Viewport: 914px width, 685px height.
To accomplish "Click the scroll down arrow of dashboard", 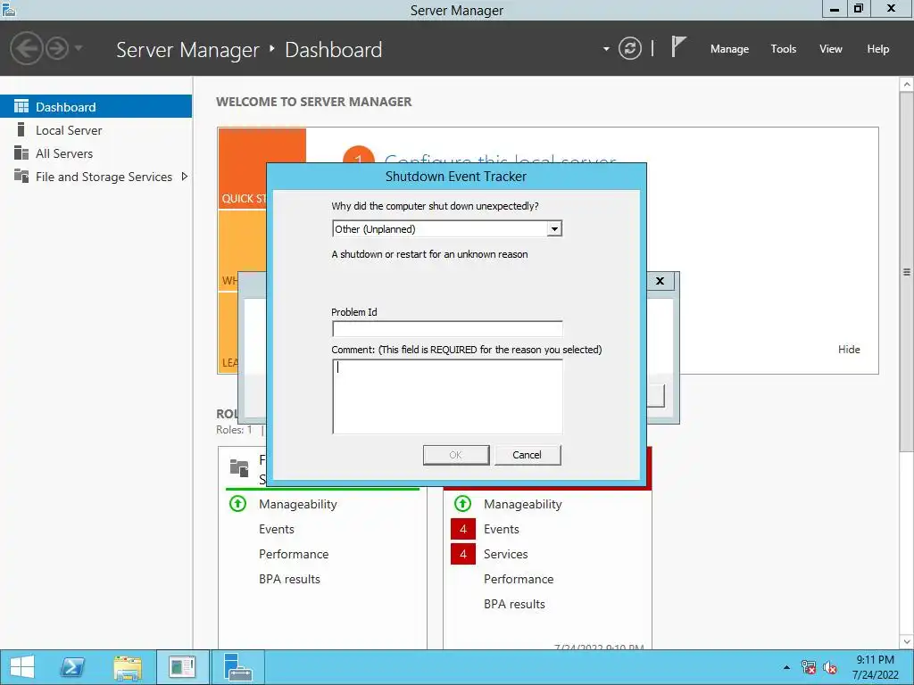I will coord(907,642).
